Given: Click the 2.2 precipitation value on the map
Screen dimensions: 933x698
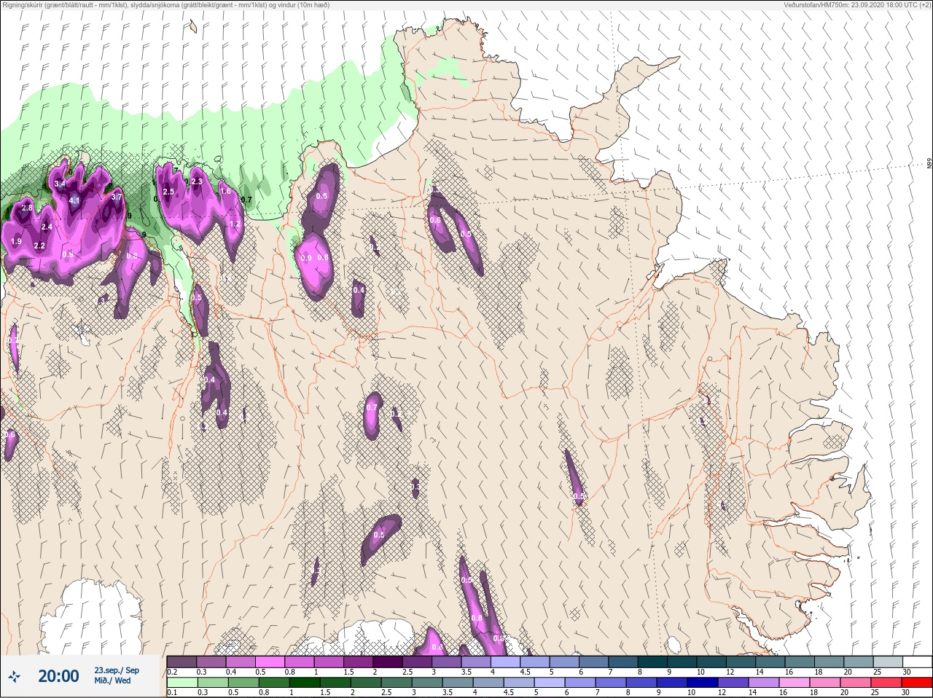Looking at the screenshot, I should pyautogui.click(x=39, y=246).
